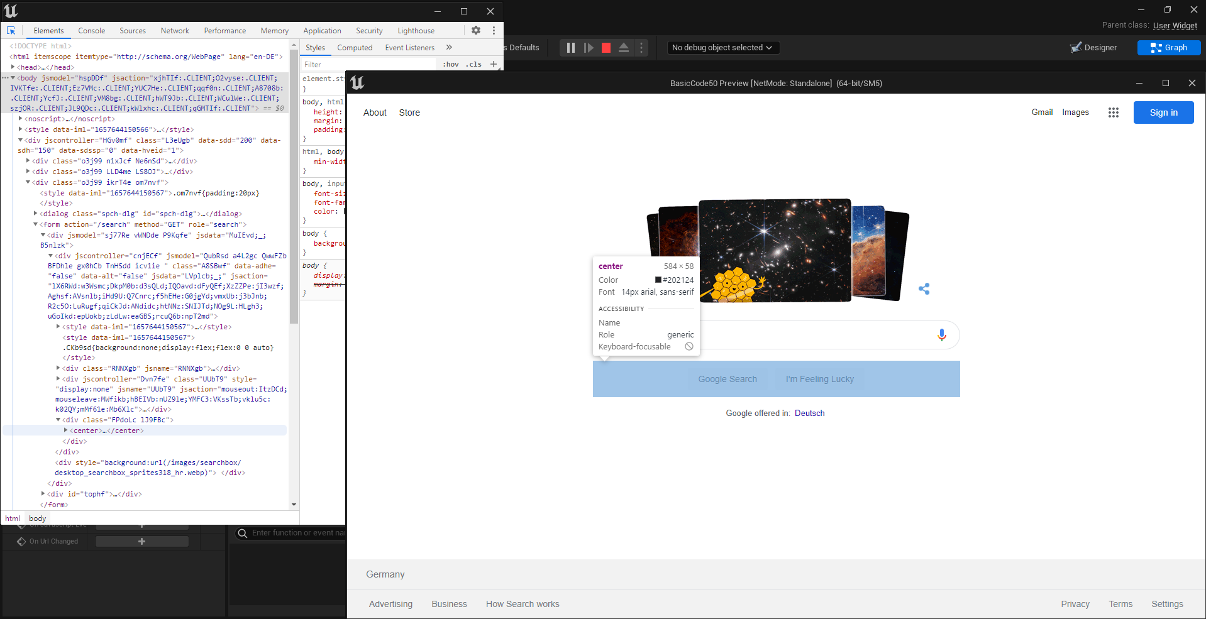Screen dimensions: 1206x619
Task: Open play options three-dot menu in Unreal toolbar
Action: point(641,48)
